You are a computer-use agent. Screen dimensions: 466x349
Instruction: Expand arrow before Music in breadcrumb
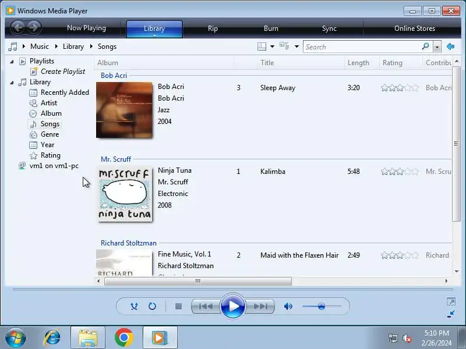pos(23,47)
